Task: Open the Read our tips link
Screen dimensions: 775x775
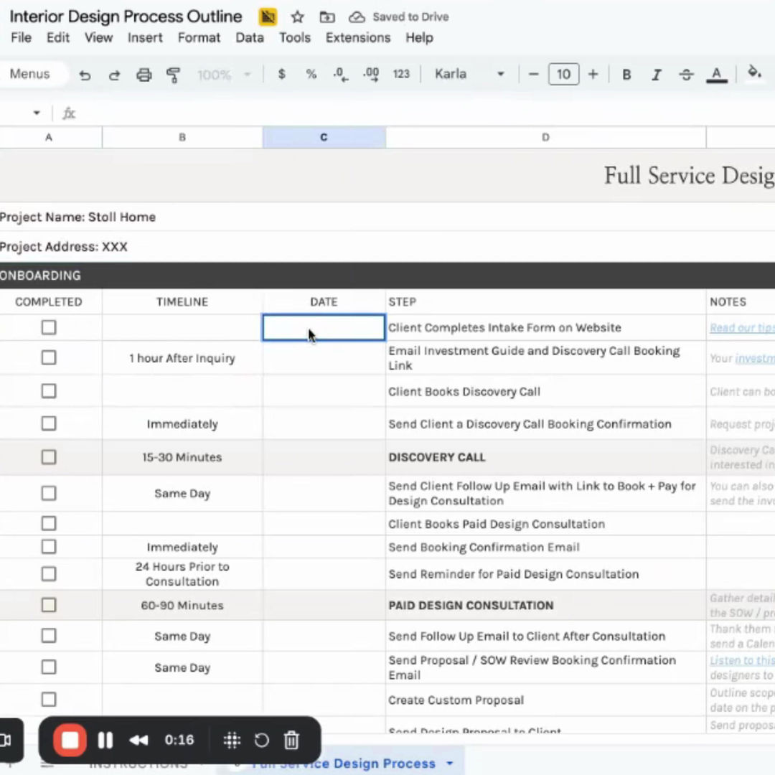Action: point(741,328)
